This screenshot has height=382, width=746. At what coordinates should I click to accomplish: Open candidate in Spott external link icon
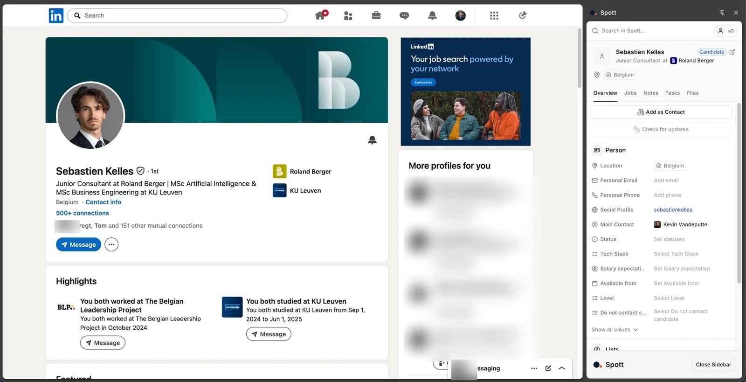pyautogui.click(x=732, y=52)
